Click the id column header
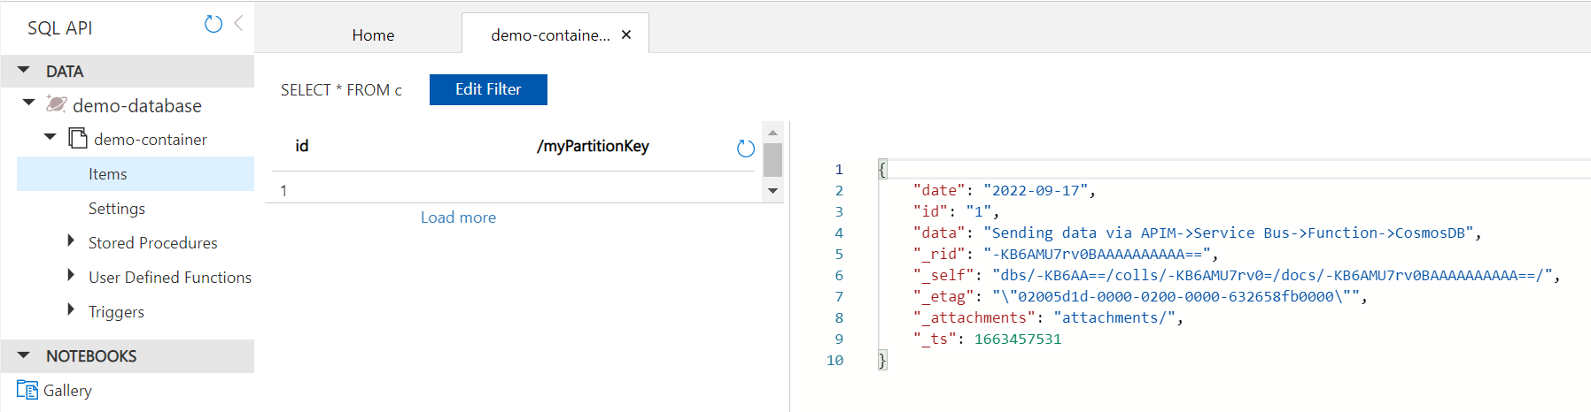Viewport: 1591px width, 412px height. [302, 146]
